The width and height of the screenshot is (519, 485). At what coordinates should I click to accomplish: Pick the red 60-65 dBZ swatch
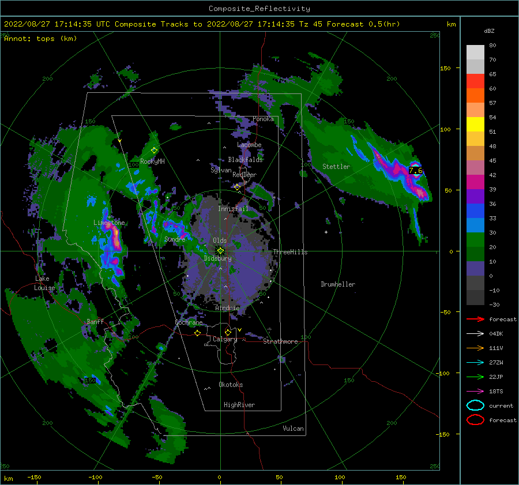coord(475,81)
